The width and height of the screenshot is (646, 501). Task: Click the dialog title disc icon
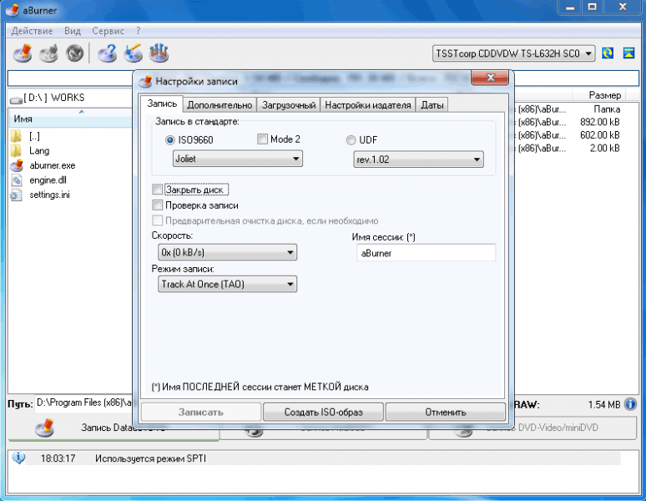[x=145, y=81]
